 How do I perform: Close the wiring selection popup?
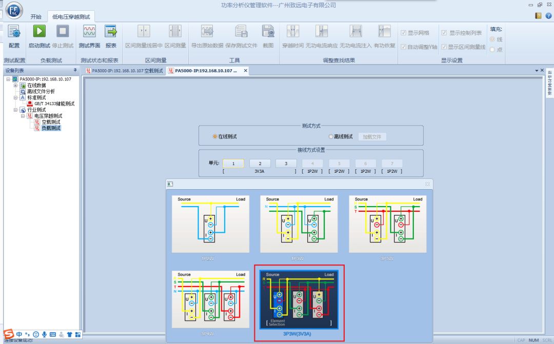click(427, 184)
